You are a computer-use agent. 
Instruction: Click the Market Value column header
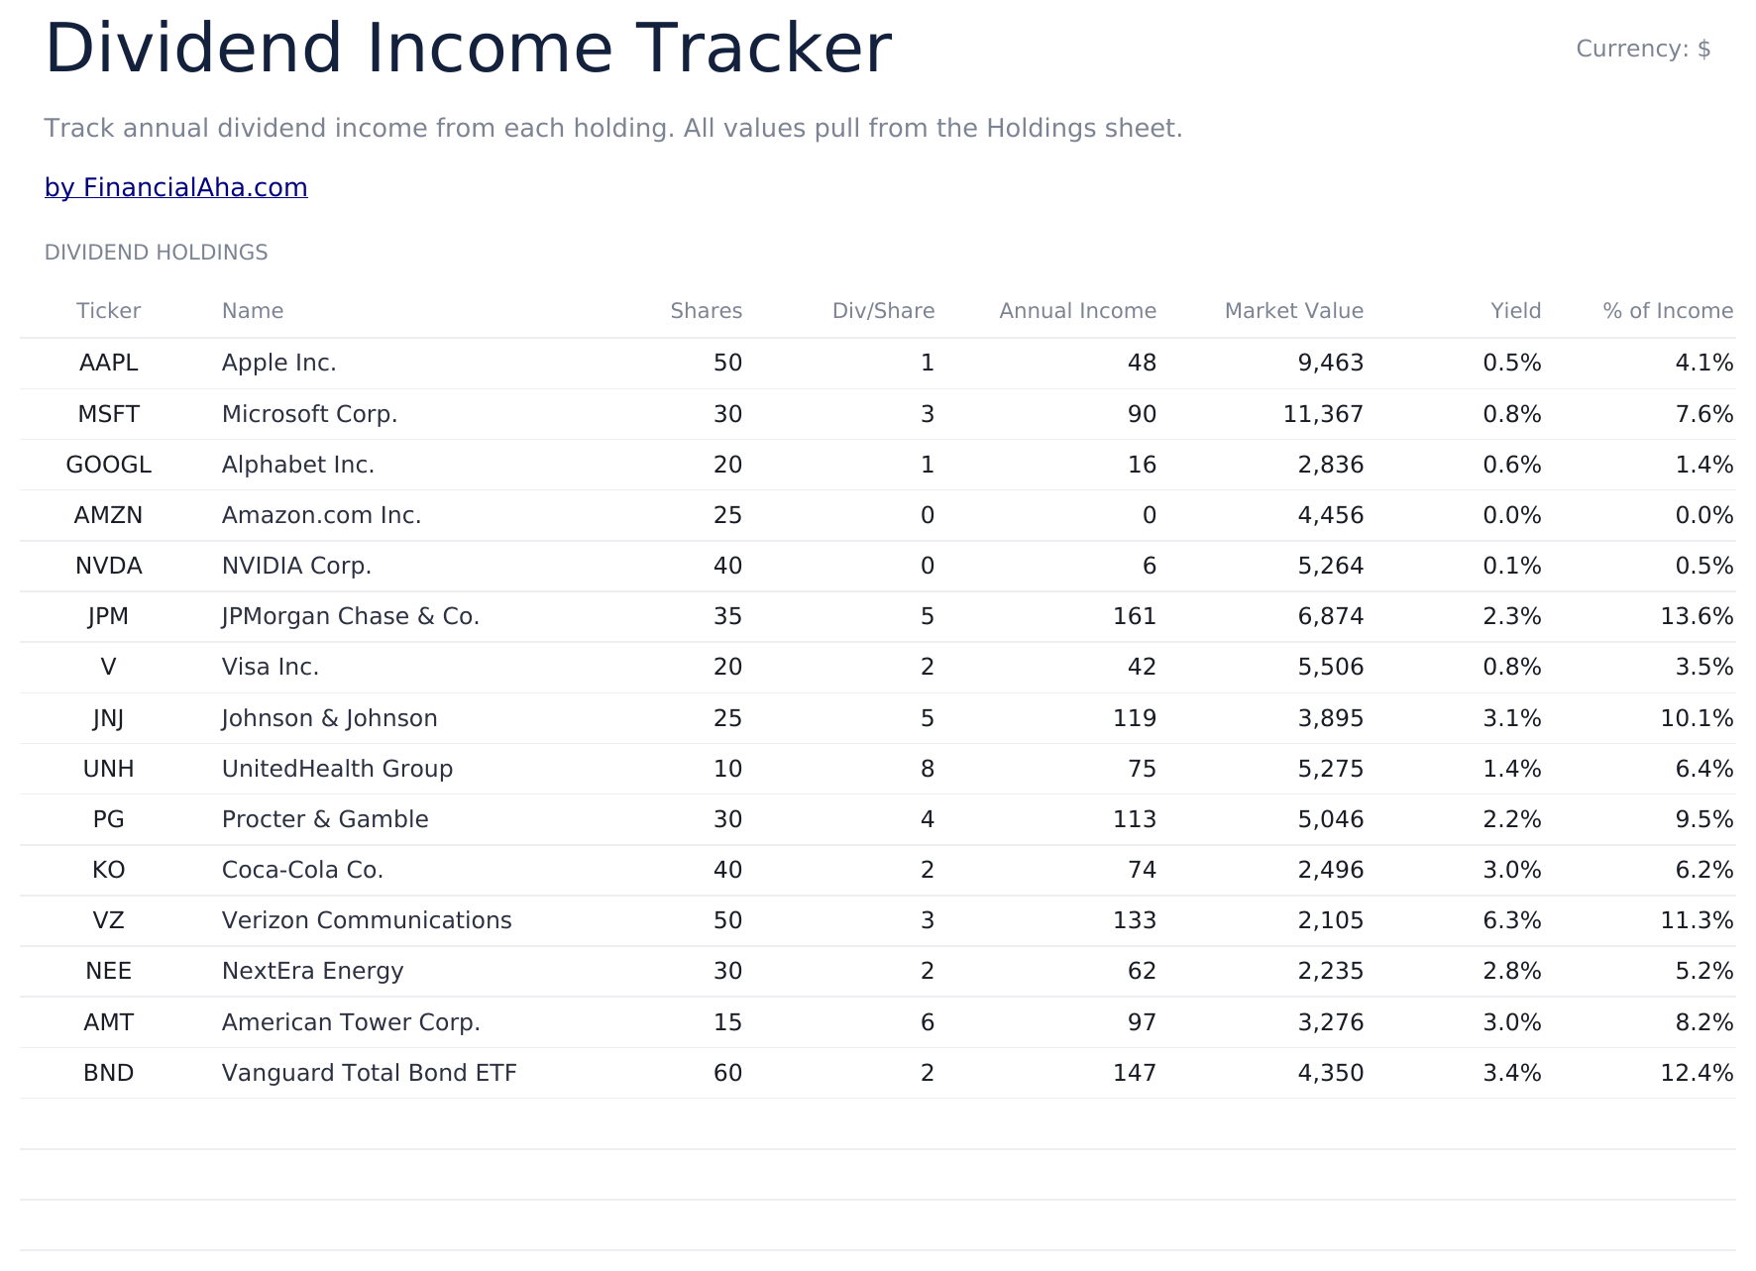(x=1294, y=311)
